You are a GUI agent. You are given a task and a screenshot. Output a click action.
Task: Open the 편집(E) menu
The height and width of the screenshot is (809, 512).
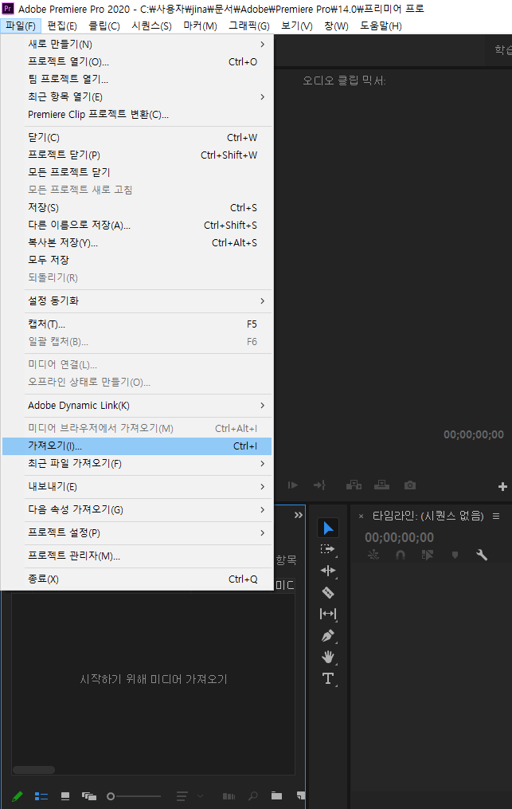tap(62, 26)
